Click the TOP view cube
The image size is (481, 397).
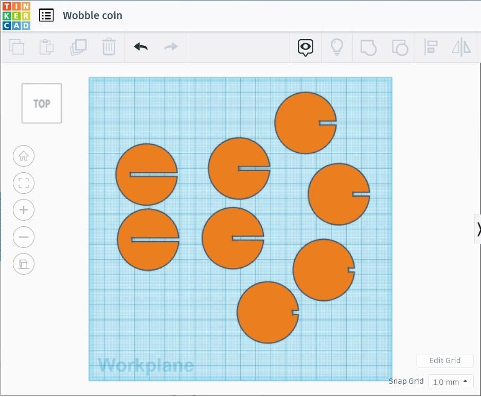pos(42,103)
